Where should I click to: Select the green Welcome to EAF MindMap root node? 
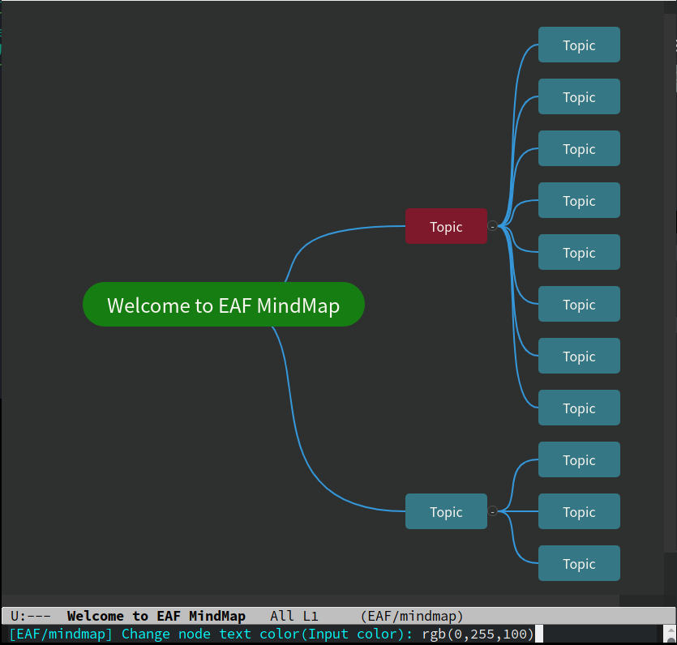pos(224,305)
